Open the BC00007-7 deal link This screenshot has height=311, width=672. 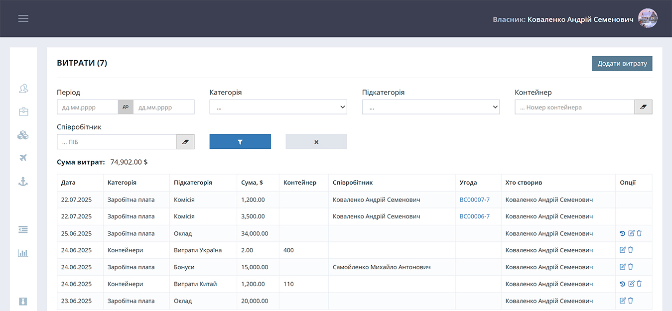pos(474,200)
